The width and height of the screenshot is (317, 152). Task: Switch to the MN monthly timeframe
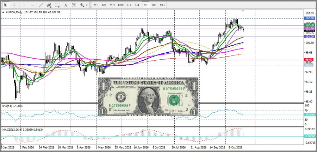coord(162,5)
